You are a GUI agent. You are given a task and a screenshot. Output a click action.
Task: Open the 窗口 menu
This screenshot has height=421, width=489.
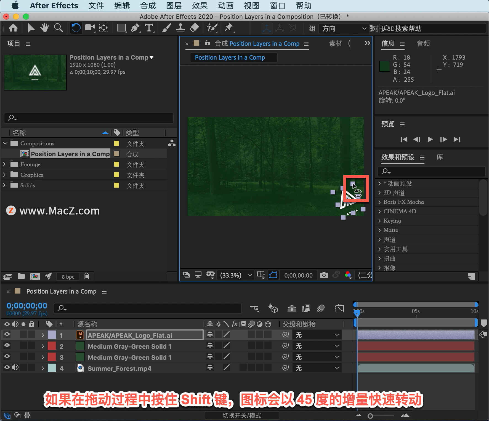pyautogui.click(x=278, y=6)
